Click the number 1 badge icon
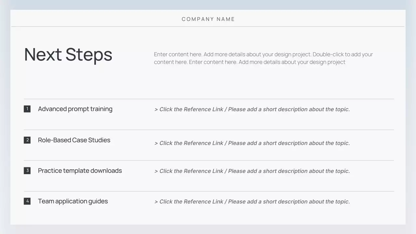Image resolution: width=416 pixels, height=234 pixels. 27,109
